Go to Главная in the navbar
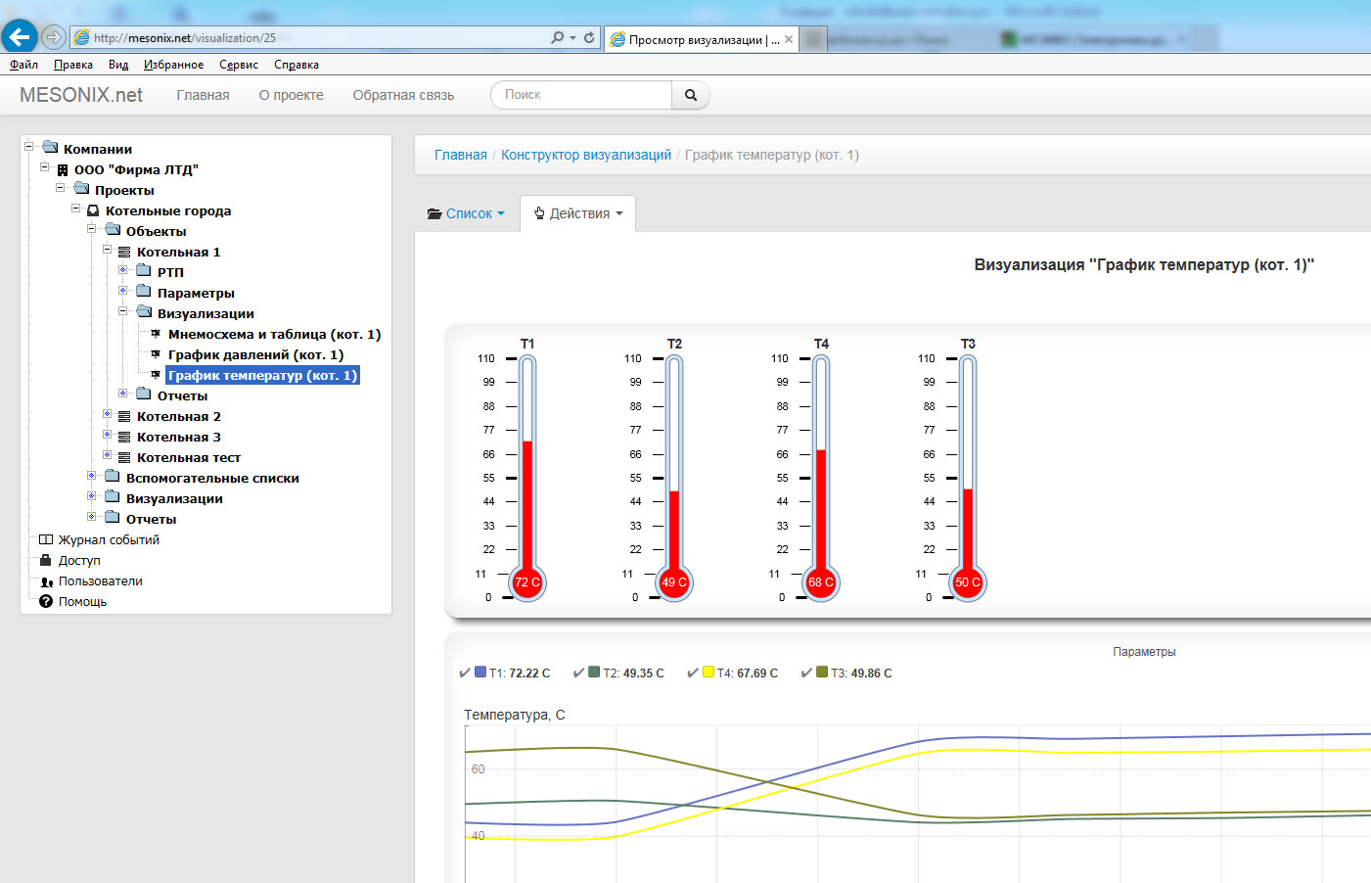This screenshot has height=883, width=1371. (203, 95)
